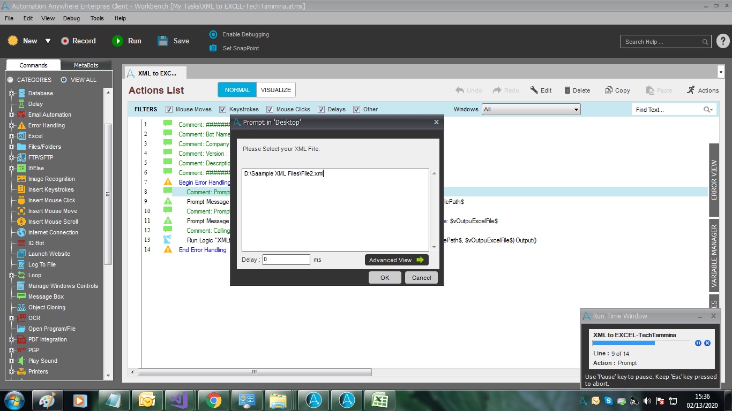Select the Internet Connection globe icon
732x411 pixels.
pyautogui.click(x=21, y=232)
